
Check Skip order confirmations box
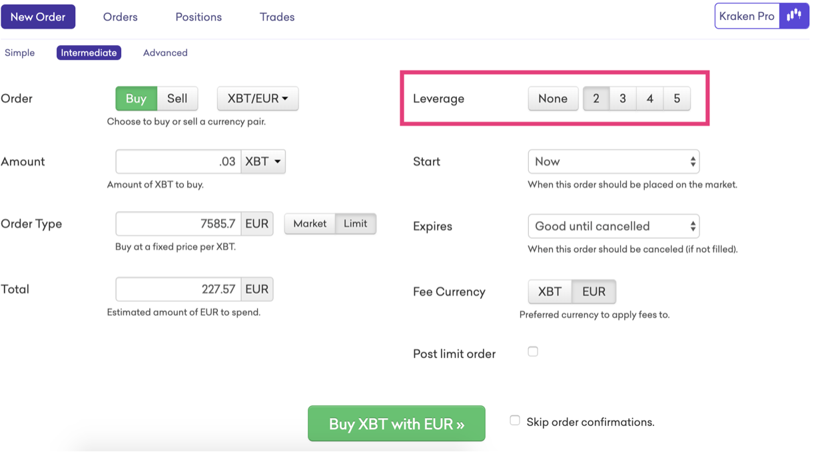[515, 420]
